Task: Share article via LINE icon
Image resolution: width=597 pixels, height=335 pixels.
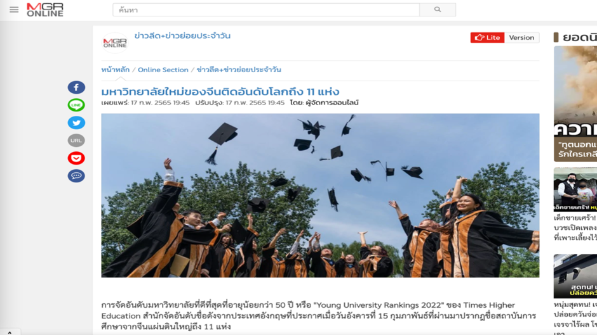Action: point(76,105)
